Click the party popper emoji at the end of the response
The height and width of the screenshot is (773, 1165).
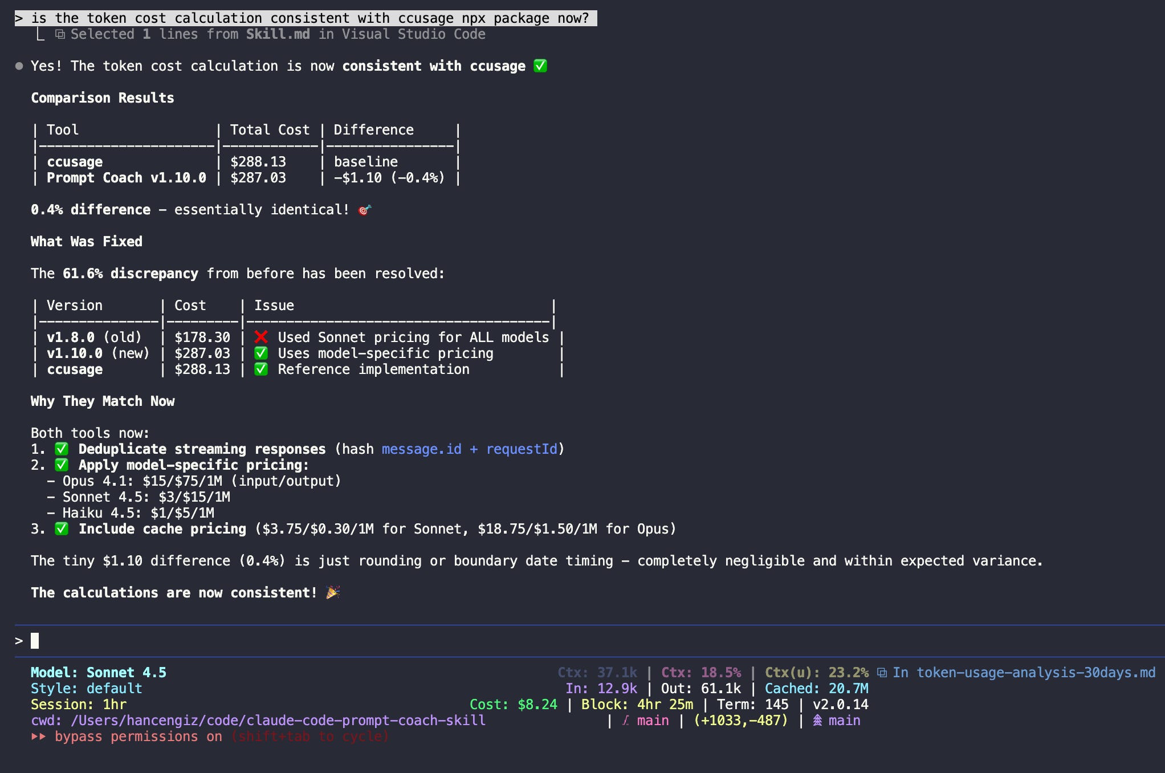tap(333, 593)
